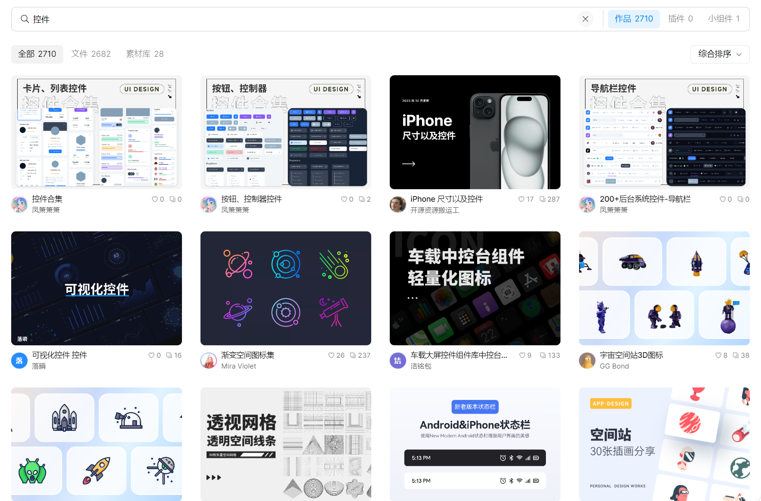
Task: Open the 空间站 30张插画分享 thumbnail
Action: 664,444
